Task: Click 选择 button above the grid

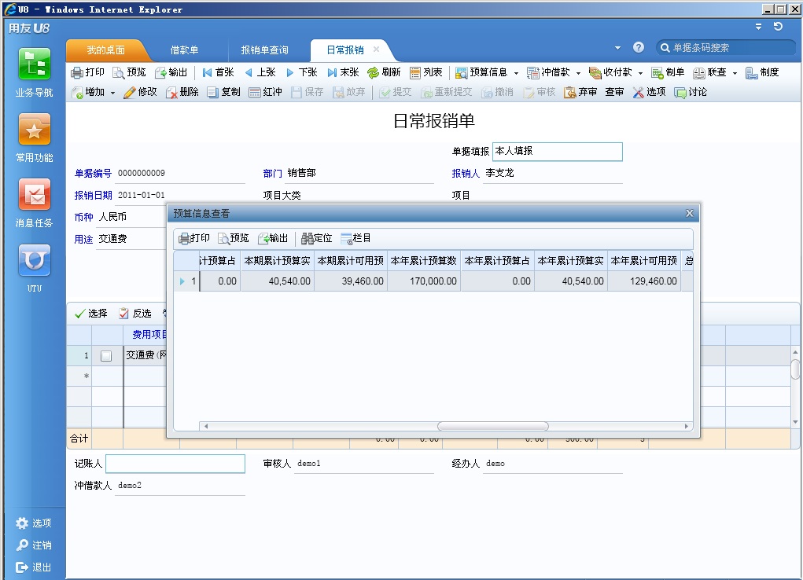Action: click(90, 314)
